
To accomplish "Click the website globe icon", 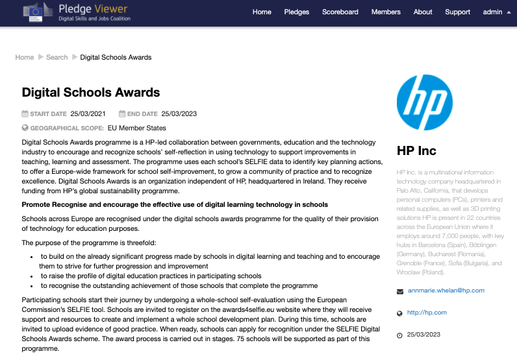I will [x=399, y=313].
